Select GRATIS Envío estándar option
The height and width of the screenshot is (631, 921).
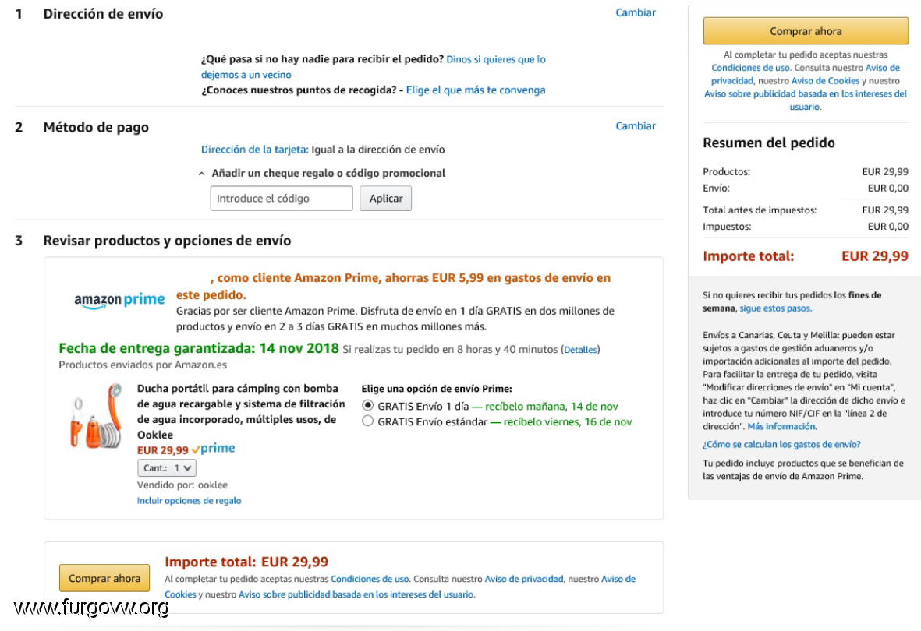click(367, 421)
